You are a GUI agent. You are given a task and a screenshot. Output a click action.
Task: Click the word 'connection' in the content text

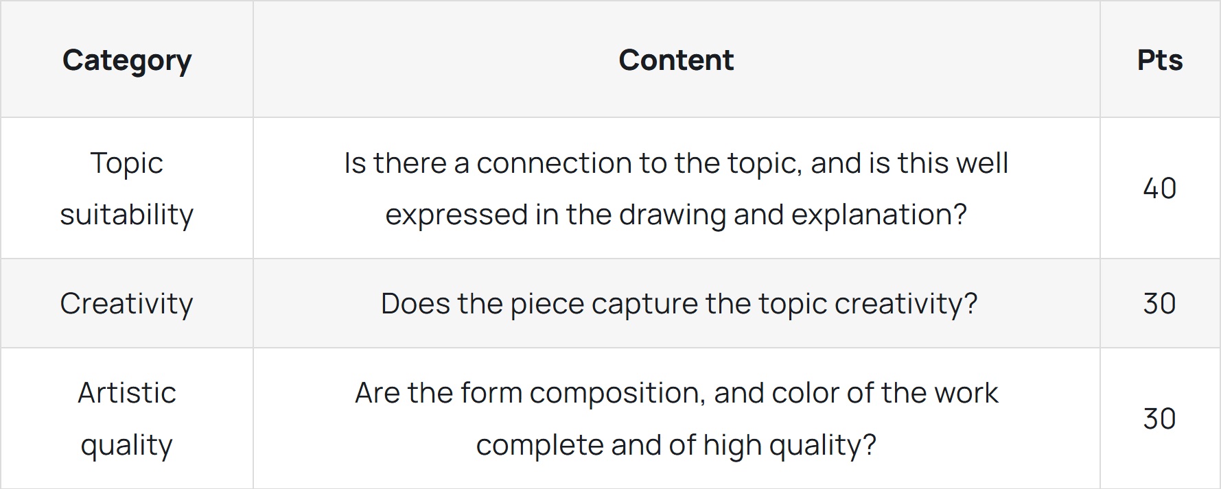pos(554,163)
